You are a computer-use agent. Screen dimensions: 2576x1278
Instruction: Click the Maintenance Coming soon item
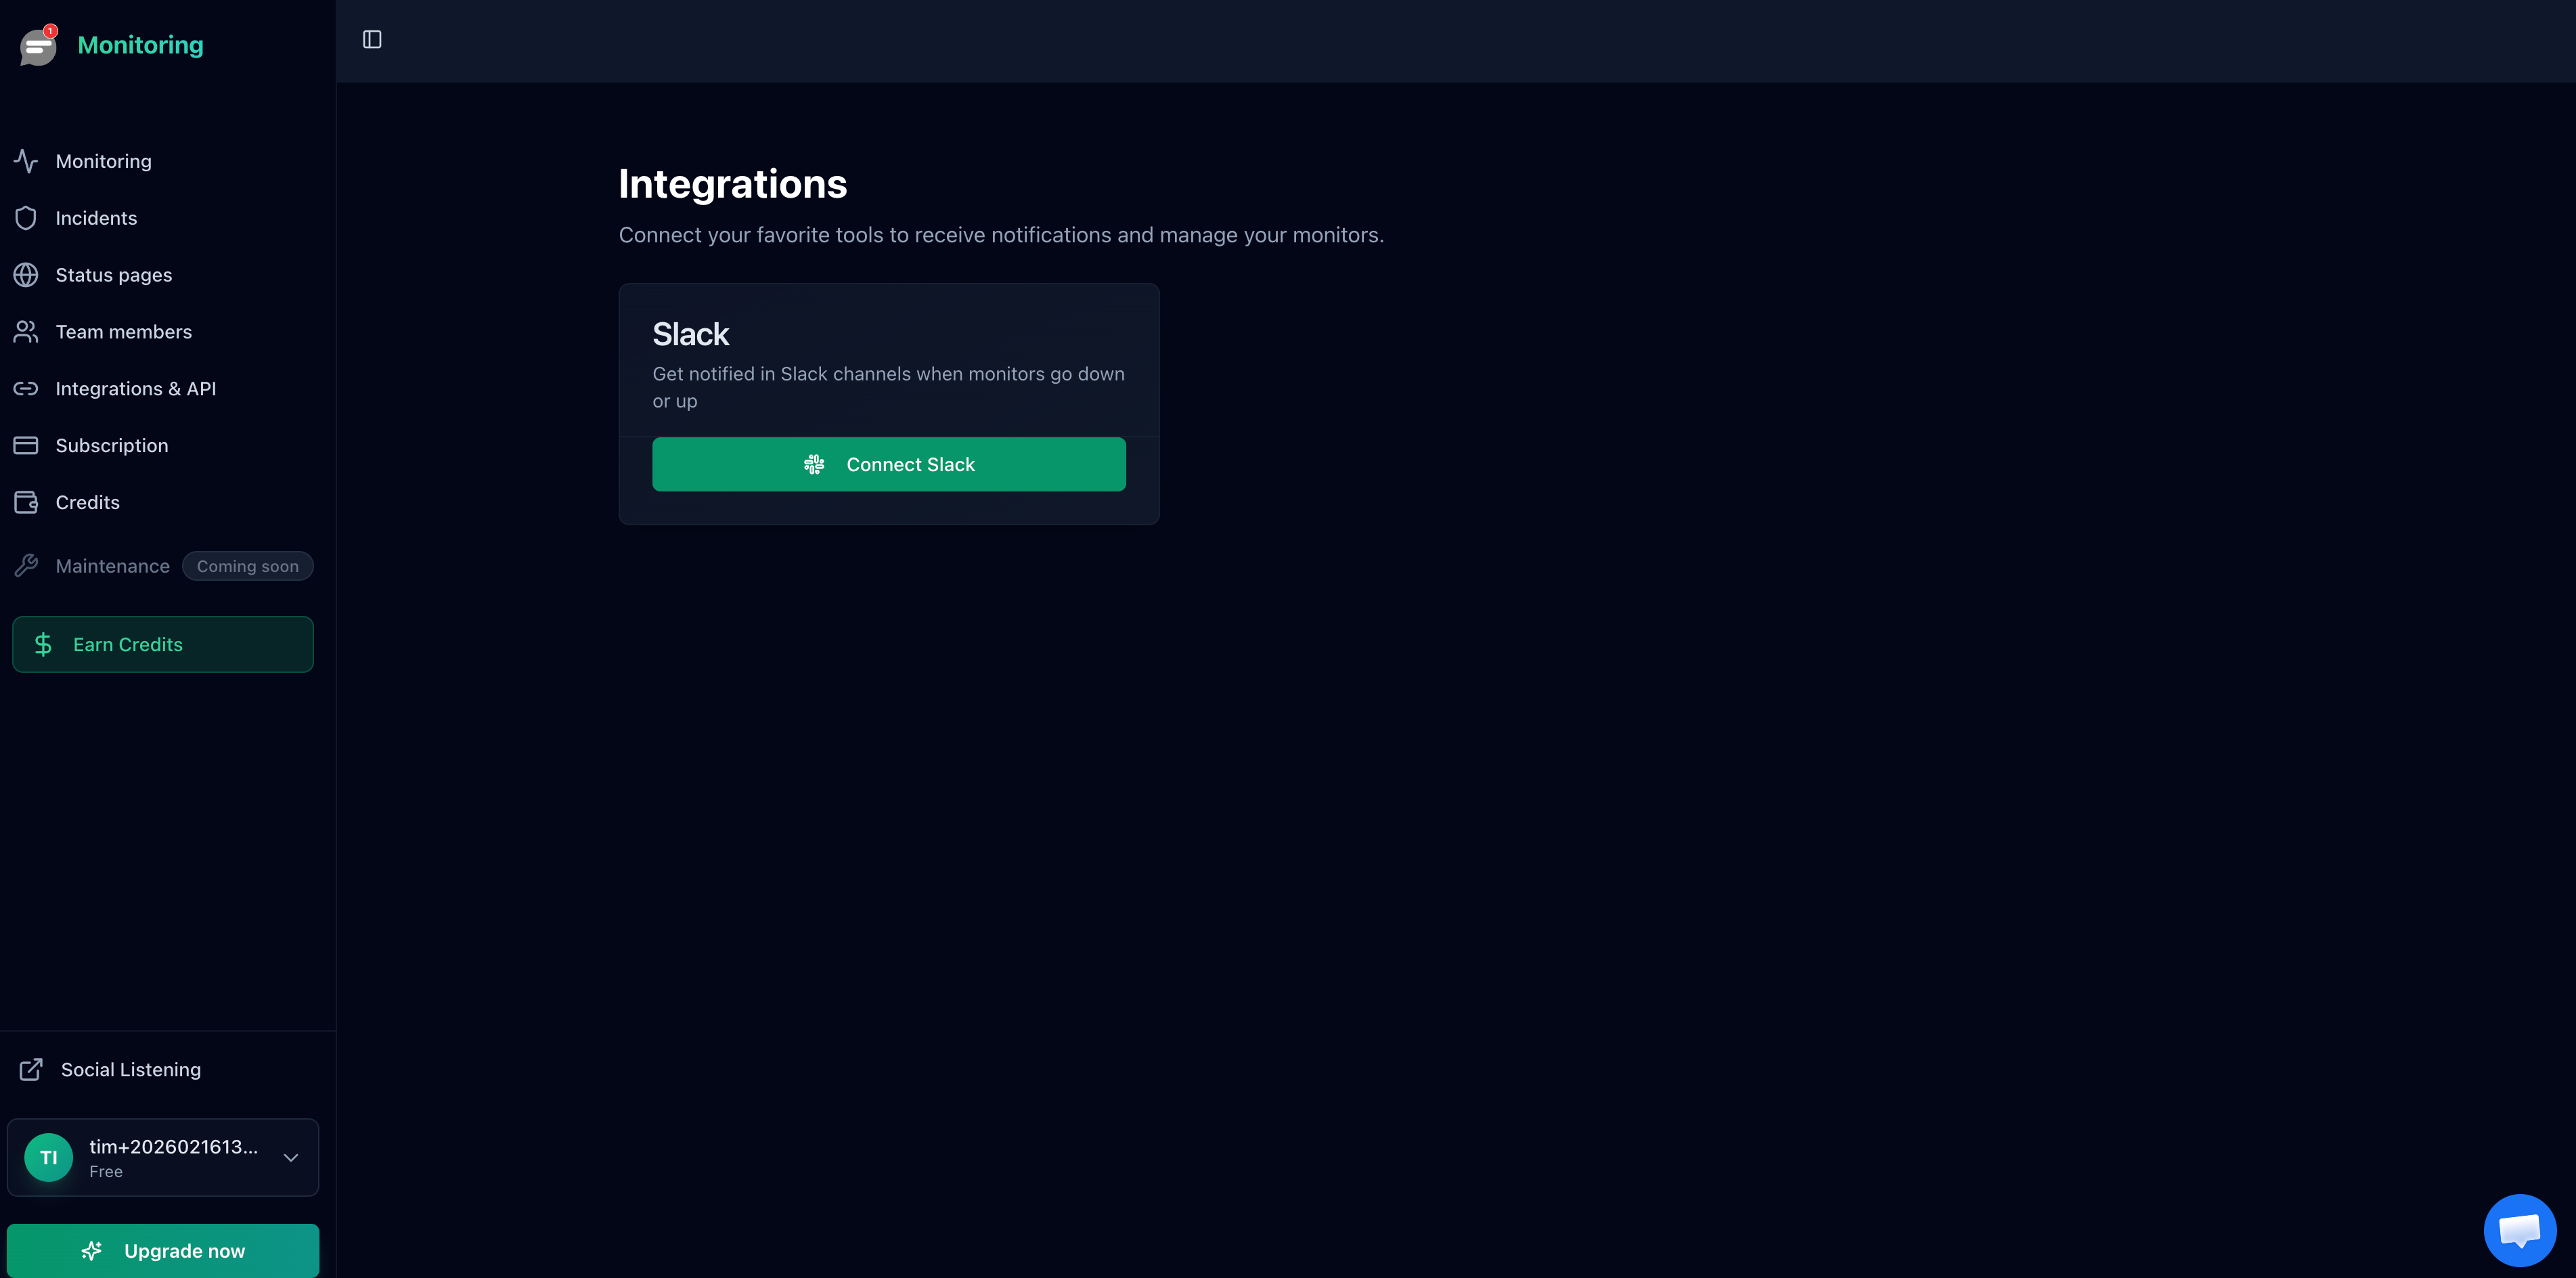tap(113, 567)
